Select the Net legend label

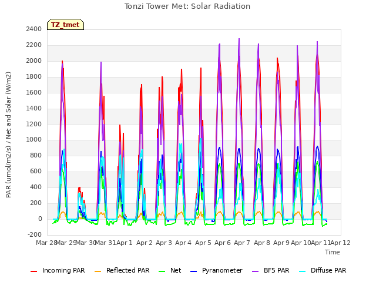[176, 270]
